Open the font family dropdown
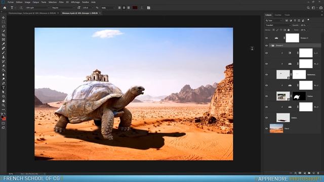 tap(37, 8)
